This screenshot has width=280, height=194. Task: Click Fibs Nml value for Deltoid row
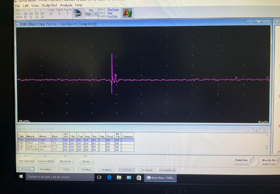tap(72, 143)
